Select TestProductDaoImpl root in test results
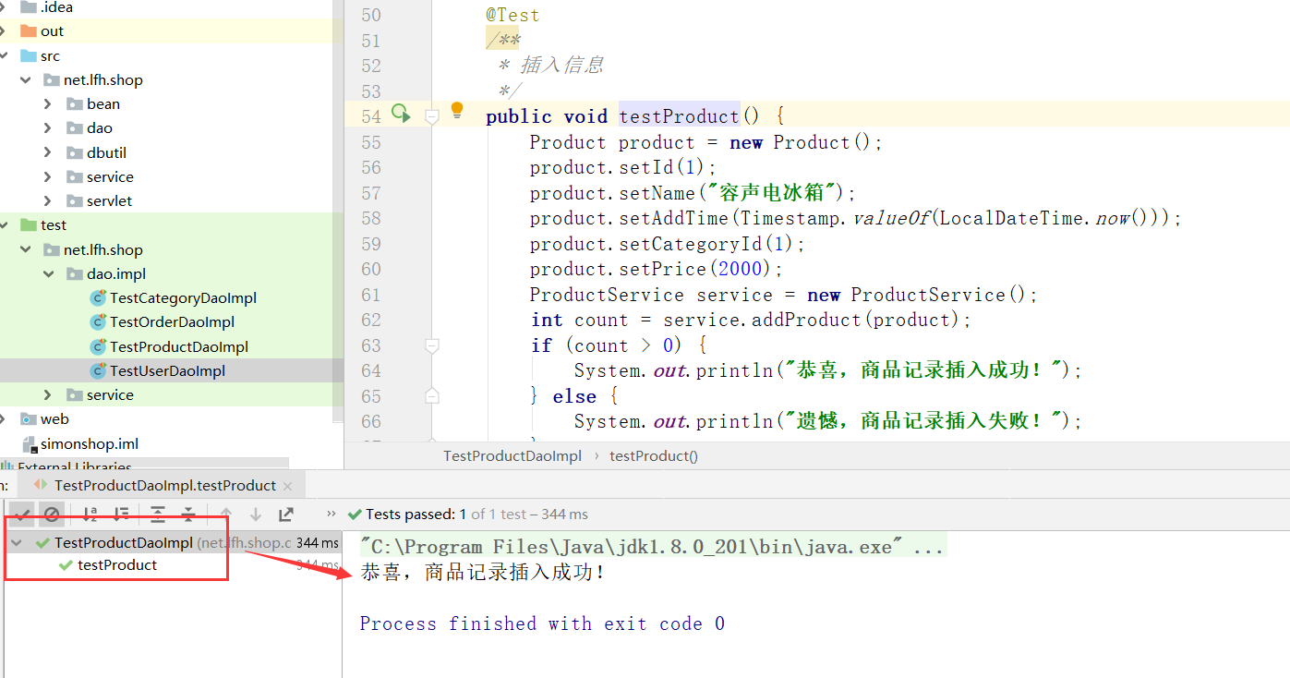This screenshot has height=678, width=1290. [124, 543]
